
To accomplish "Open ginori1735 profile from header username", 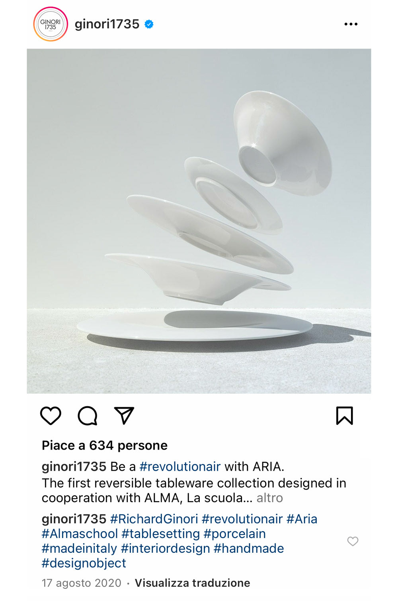I will (x=107, y=24).
